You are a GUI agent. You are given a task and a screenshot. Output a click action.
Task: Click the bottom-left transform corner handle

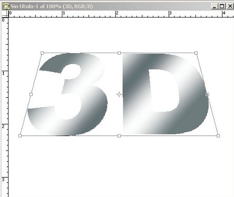click(20, 136)
